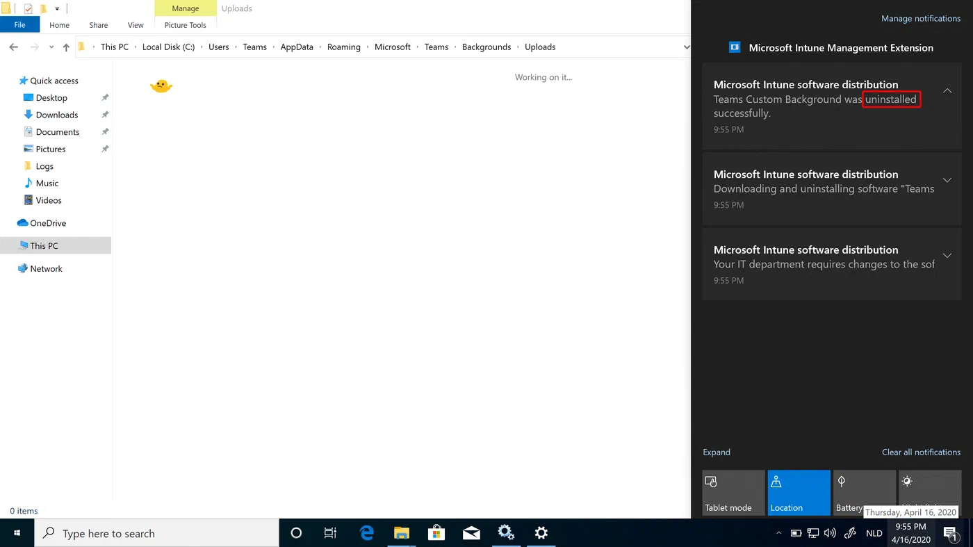Open Manage notifications link
This screenshot has width=973, height=547.
click(x=921, y=19)
